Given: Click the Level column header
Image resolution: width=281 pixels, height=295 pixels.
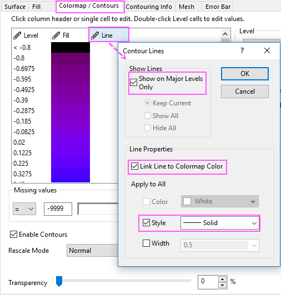Looking at the screenshot, I should [x=31, y=35].
